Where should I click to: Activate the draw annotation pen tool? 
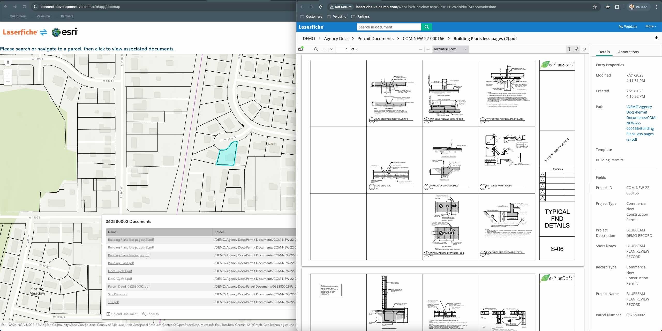click(576, 49)
